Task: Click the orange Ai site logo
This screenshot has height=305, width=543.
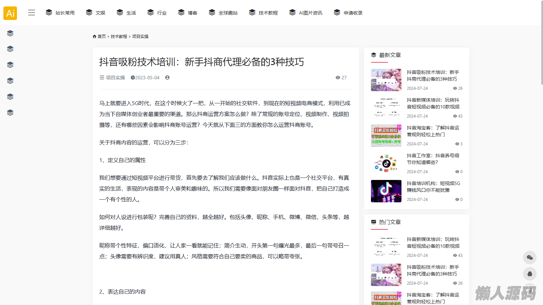Action: click(10, 13)
